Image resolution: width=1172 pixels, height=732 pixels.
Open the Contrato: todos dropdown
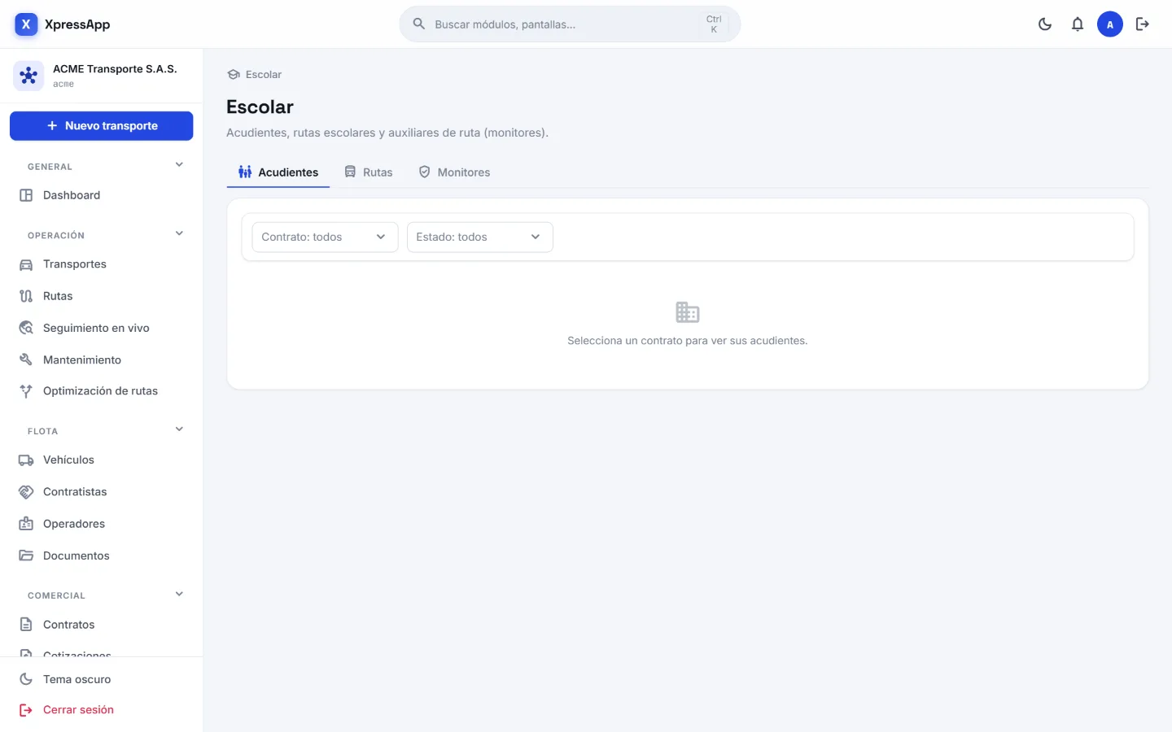(x=325, y=237)
